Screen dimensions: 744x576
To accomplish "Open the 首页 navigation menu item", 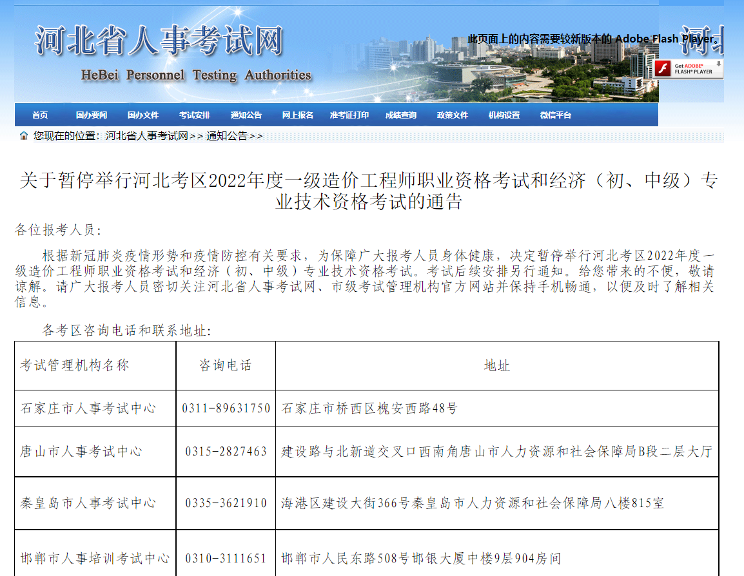I will point(40,115).
